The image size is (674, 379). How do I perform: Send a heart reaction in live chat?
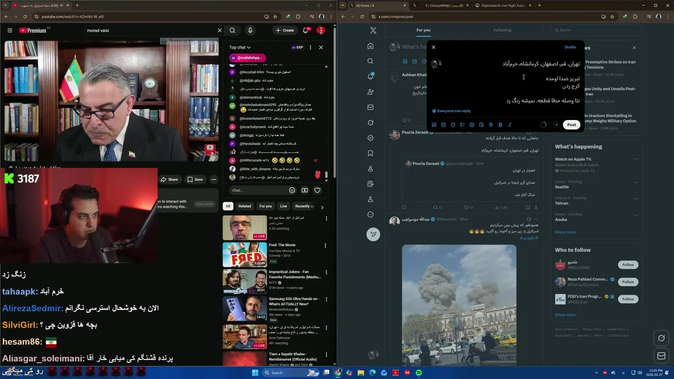[317, 191]
